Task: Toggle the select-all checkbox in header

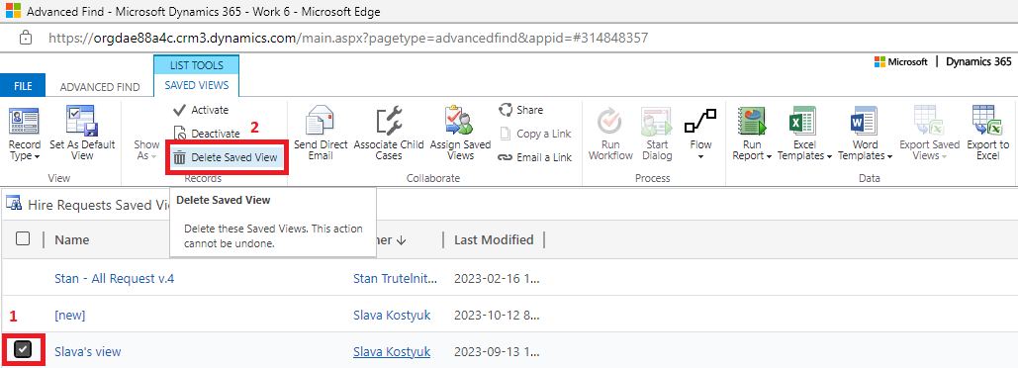Action: 23,238
